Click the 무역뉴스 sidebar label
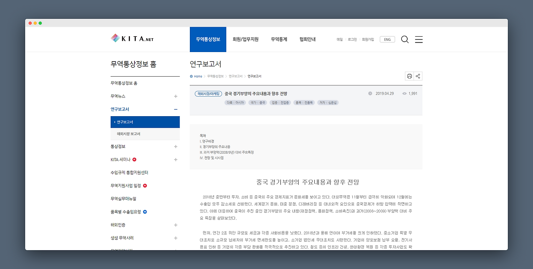 [118, 96]
